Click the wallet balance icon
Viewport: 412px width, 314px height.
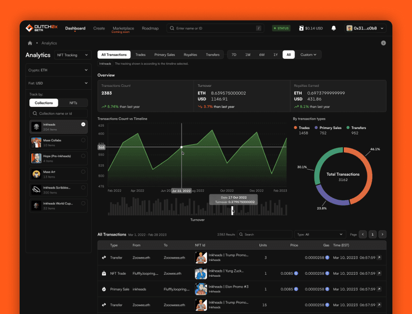click(301, 28)
